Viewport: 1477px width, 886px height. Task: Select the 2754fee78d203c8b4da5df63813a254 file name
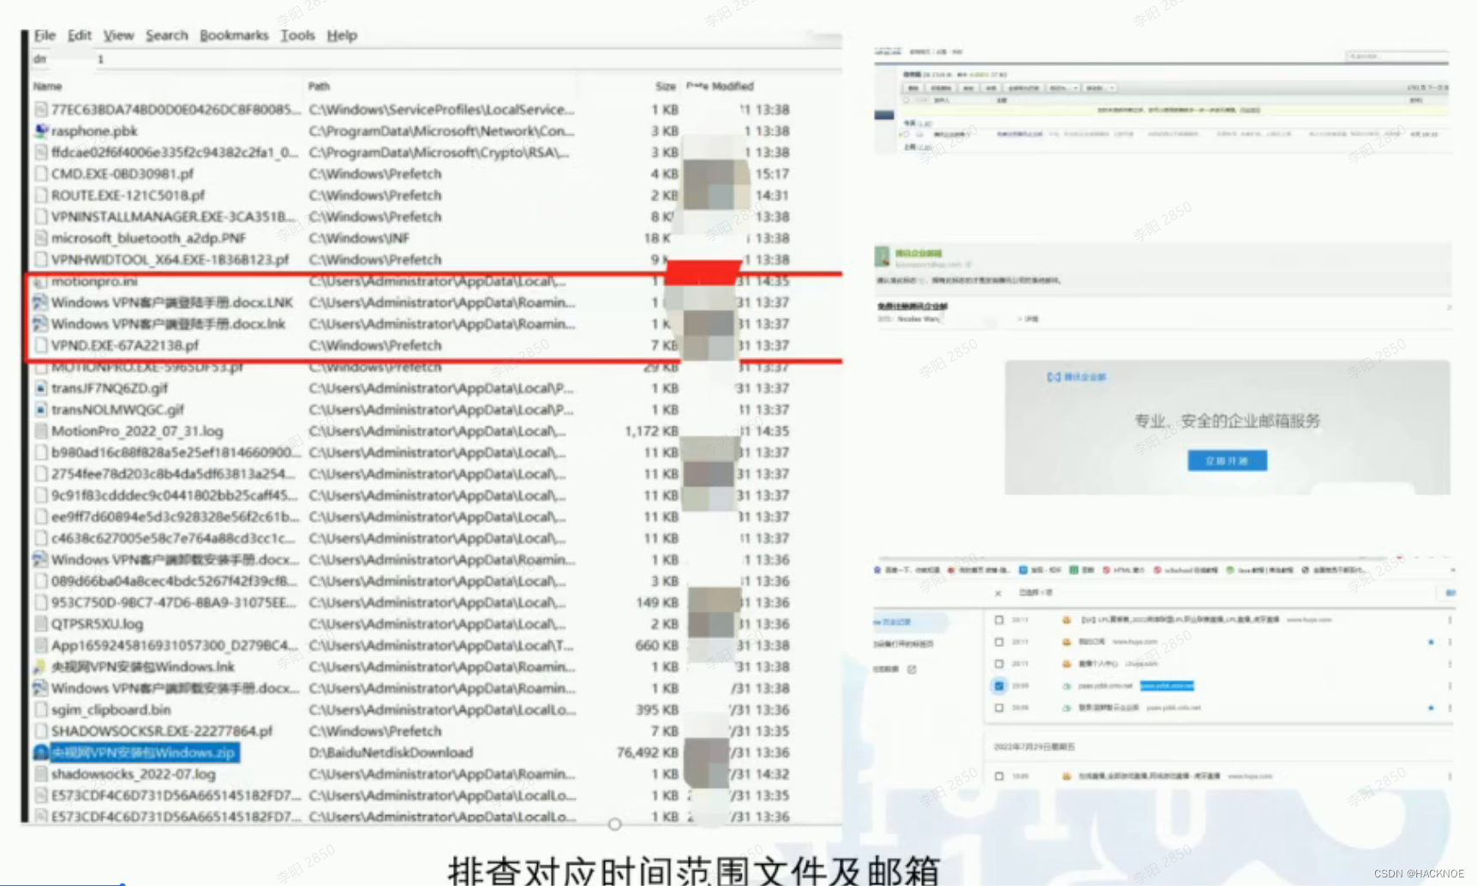[x=173, y=474]
